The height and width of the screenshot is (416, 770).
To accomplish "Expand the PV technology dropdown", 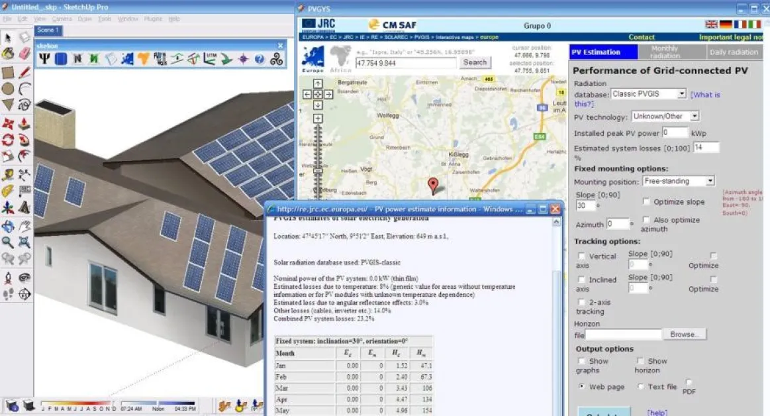I will 665,117.
